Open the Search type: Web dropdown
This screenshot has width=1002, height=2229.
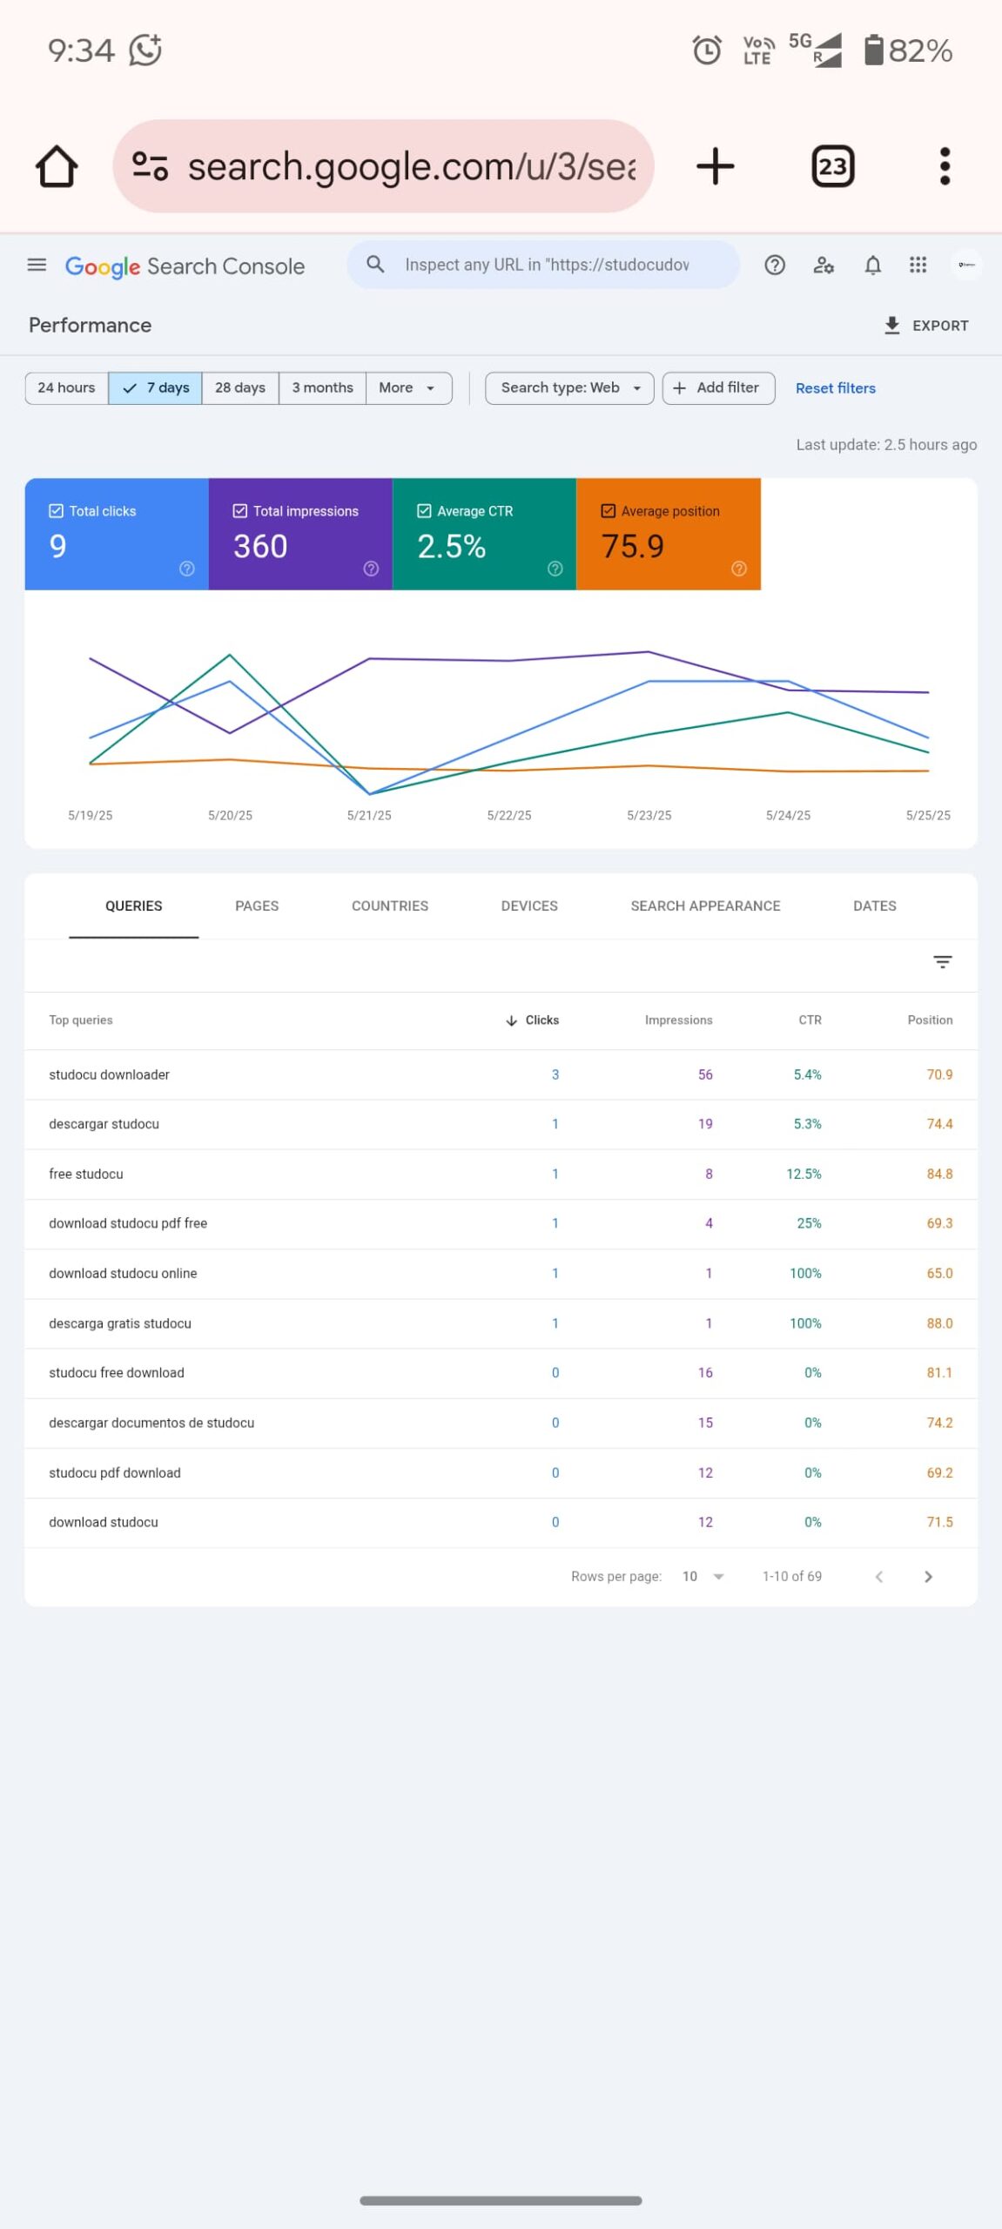click(569, 387)
